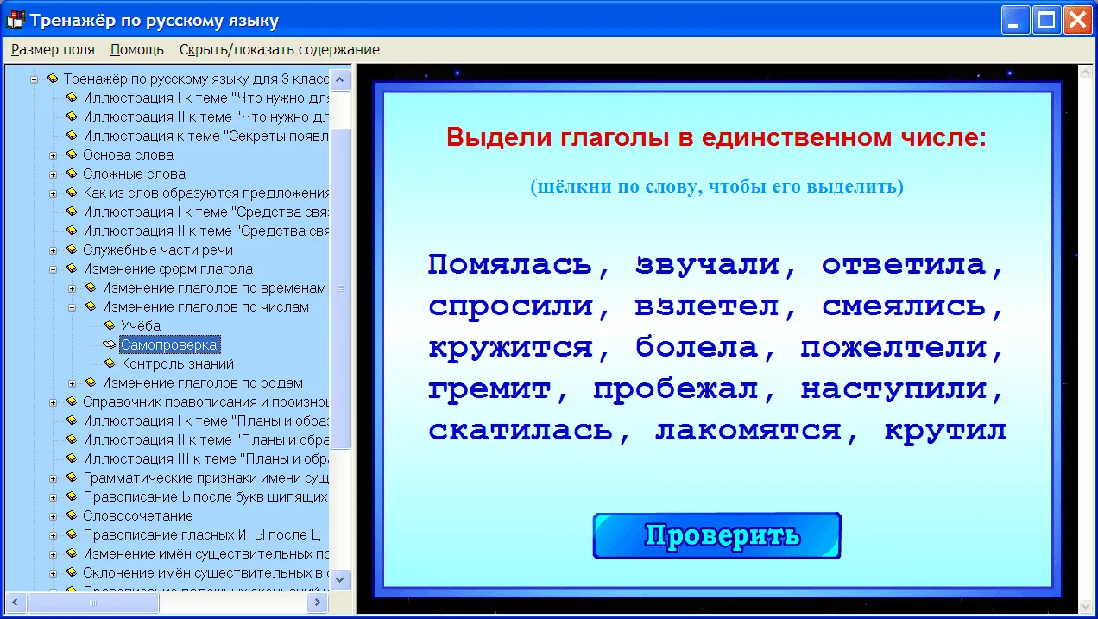Collapse Изменение глаголов по числам node
The height and width of the screenshot is (619, 1098).
[x=72, y=306]
